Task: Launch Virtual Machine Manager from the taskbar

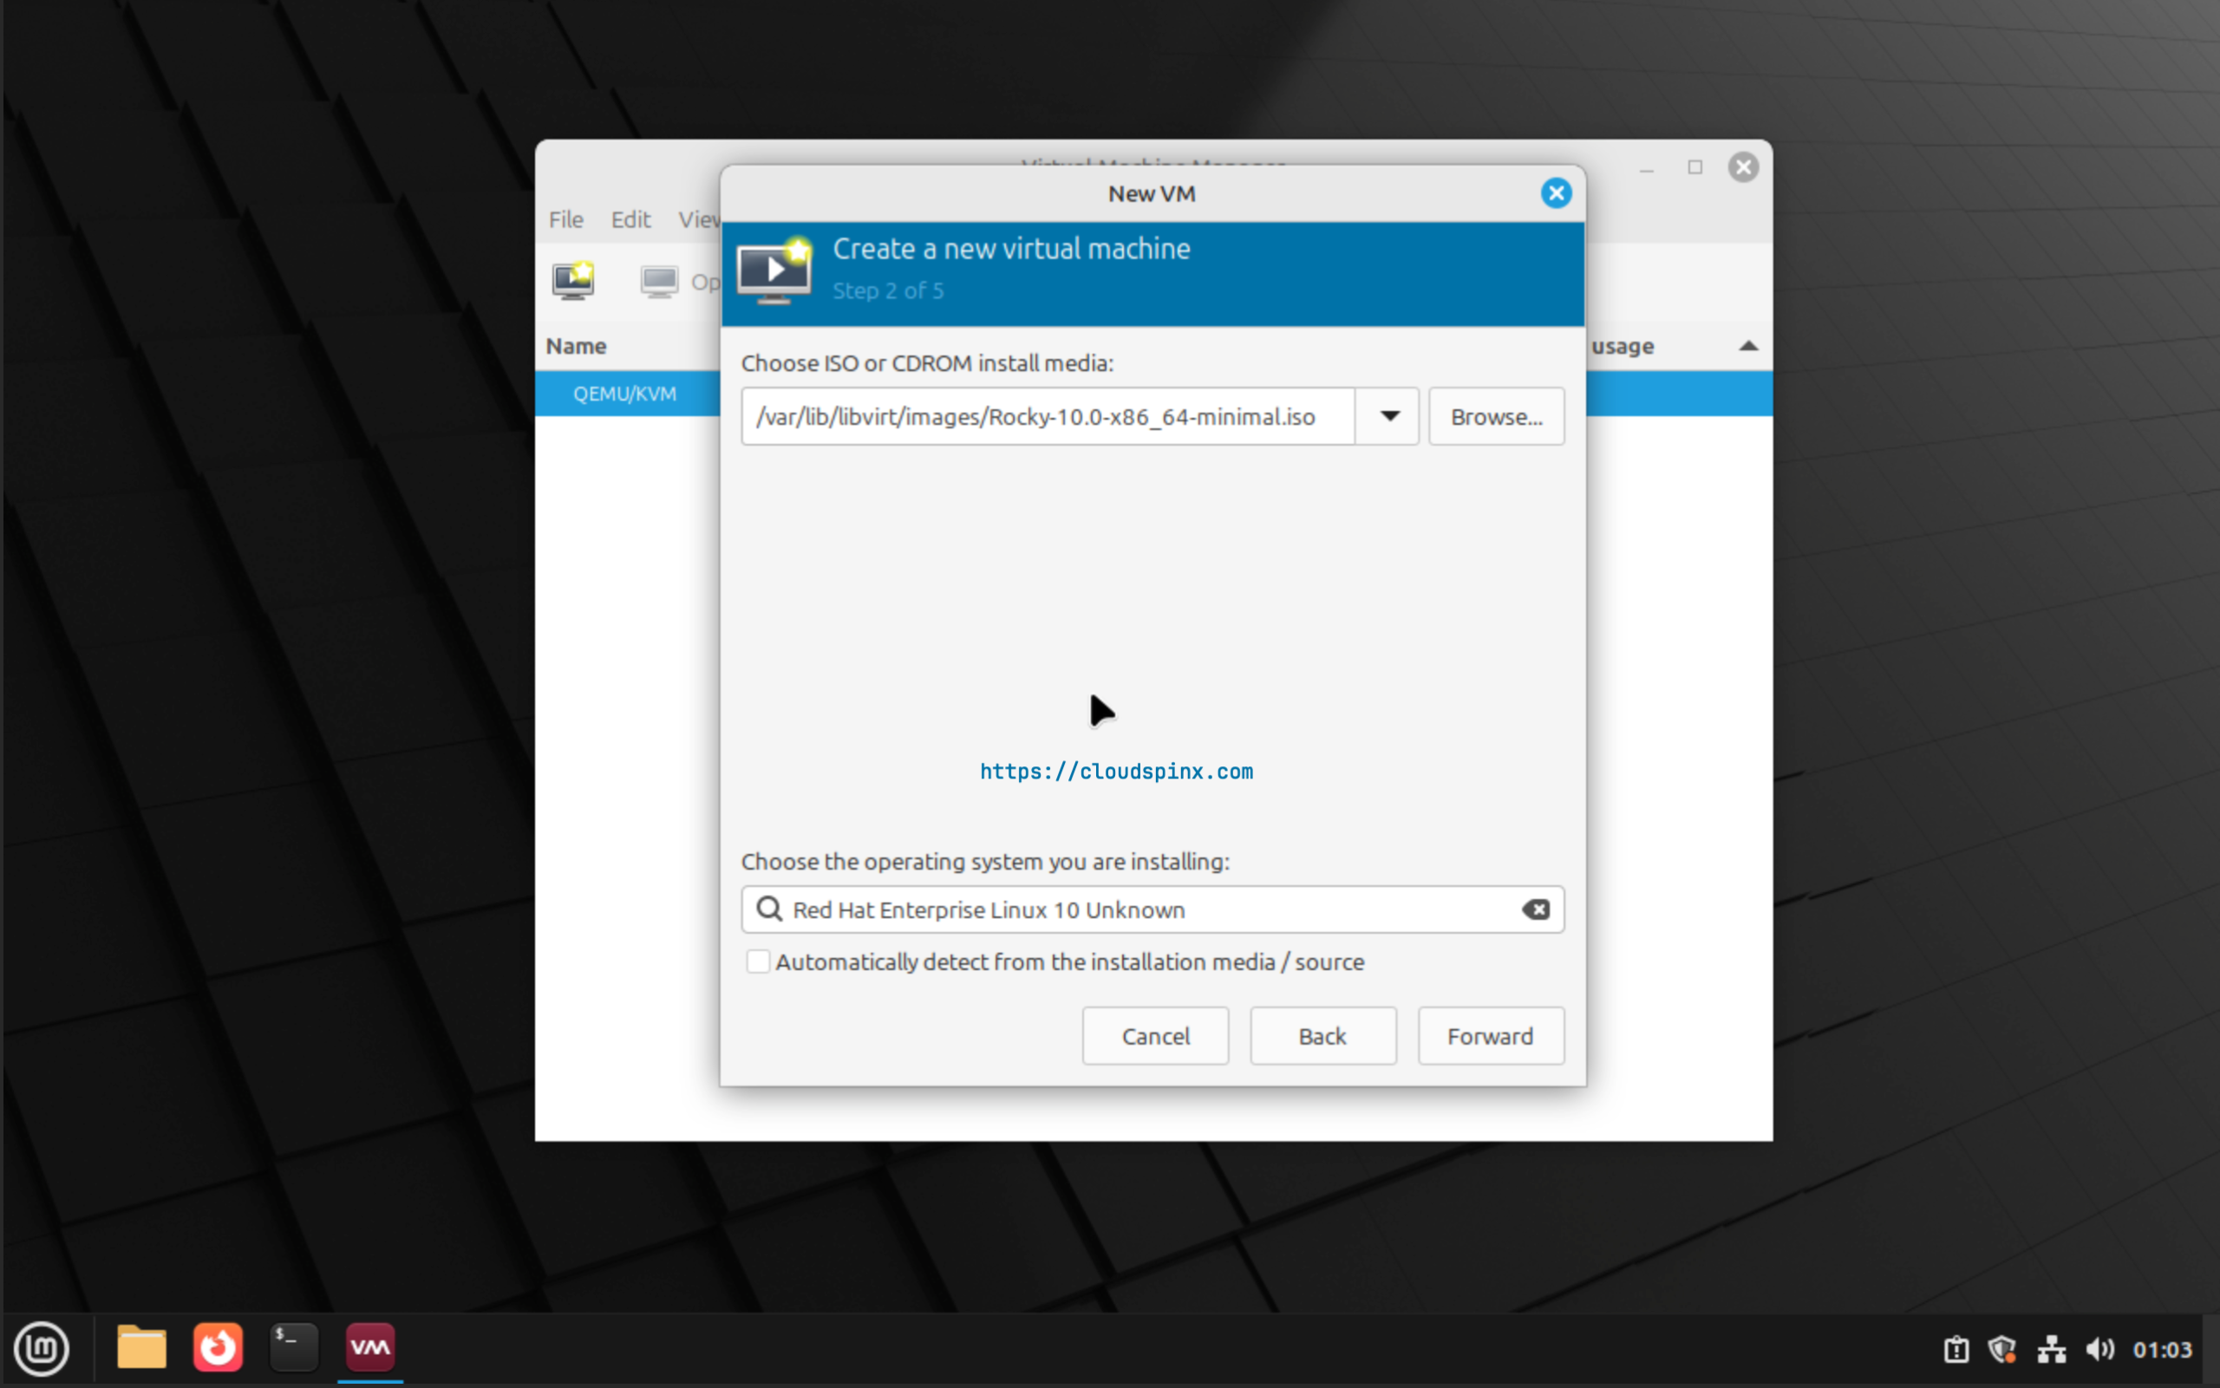Action: tap(369, 1347)
